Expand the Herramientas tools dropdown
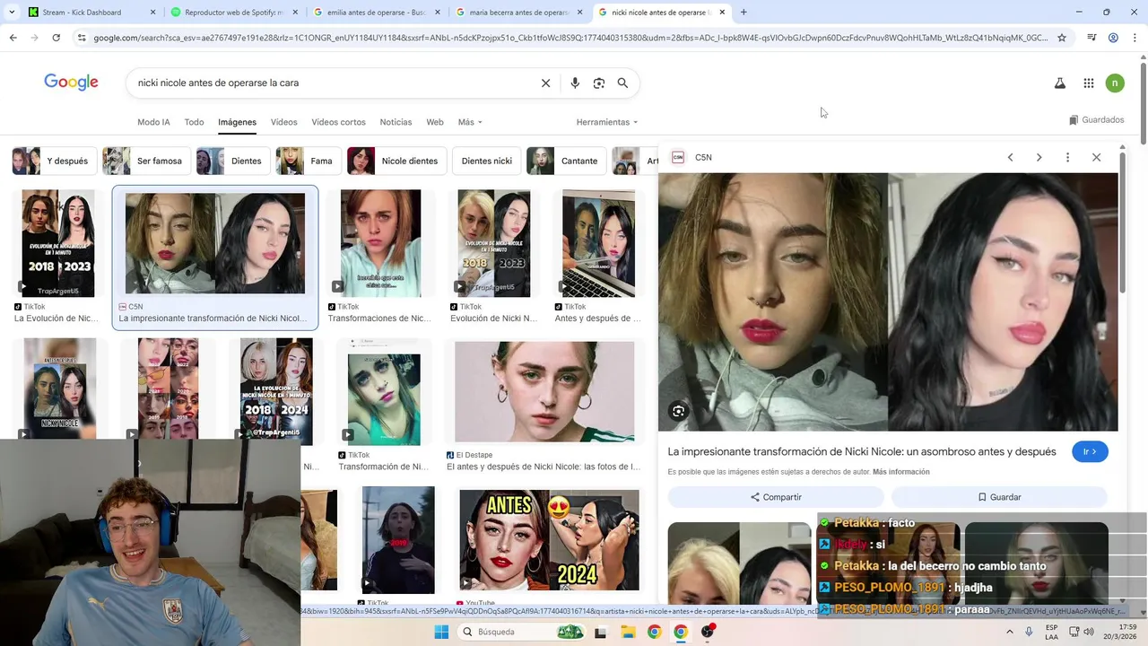The width and height of the screenshot is (1148, 646). [x=607, y=122]
